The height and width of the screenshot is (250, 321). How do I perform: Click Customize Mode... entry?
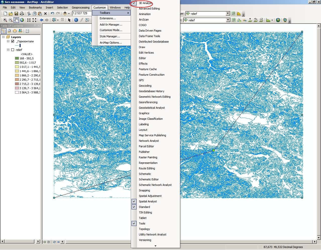[x=111, y=30]
